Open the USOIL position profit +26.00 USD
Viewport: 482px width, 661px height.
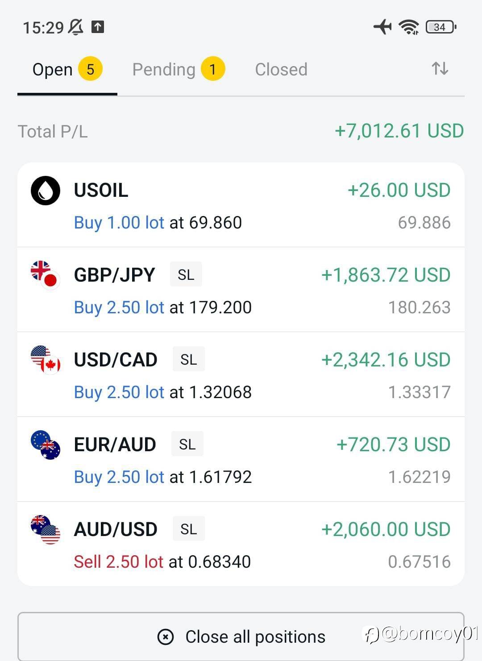(x=399, y=190)
